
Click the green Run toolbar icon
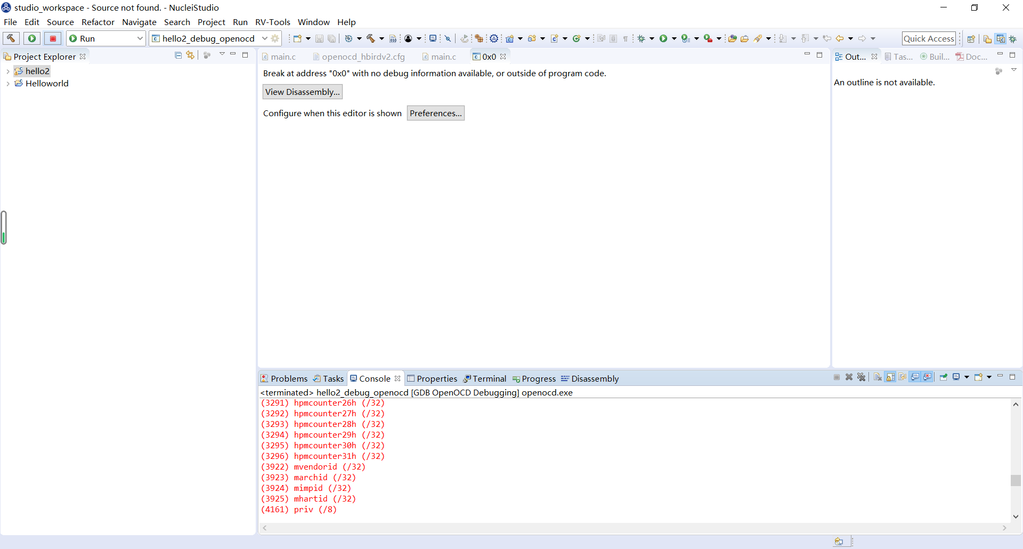click(663, 38)
